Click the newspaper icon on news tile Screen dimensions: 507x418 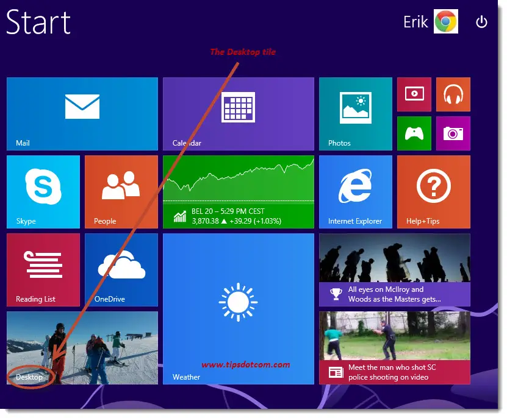tap(336, 372)
